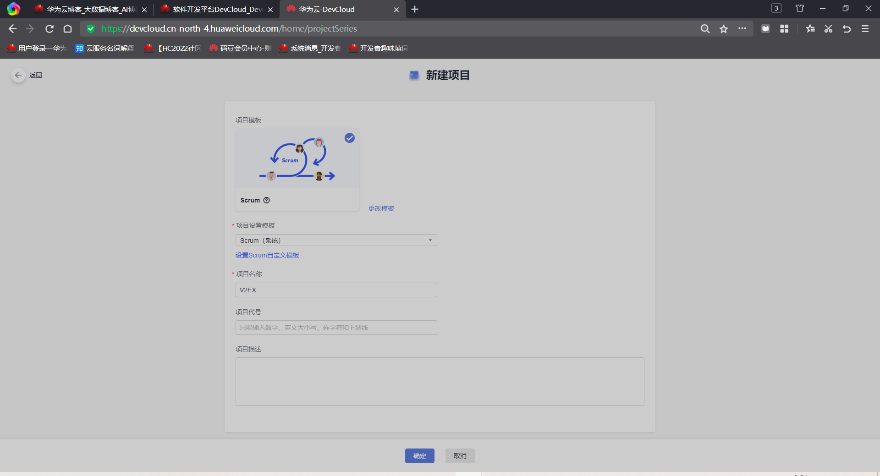Switch to the 华为云博客 tab
The height and width of the screenshot is (476, 880).
[x=90, y=9]
